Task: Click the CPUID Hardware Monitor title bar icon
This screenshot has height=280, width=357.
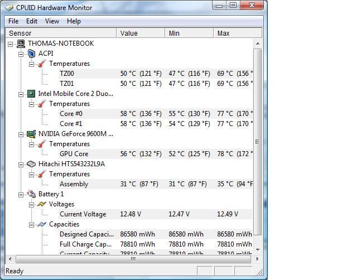Action: [x=9, y=7]
